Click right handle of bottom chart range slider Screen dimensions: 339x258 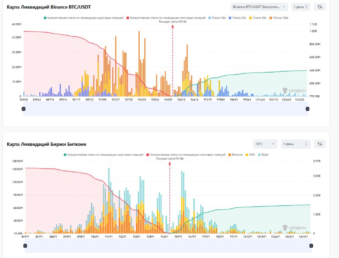coord(311,245)
